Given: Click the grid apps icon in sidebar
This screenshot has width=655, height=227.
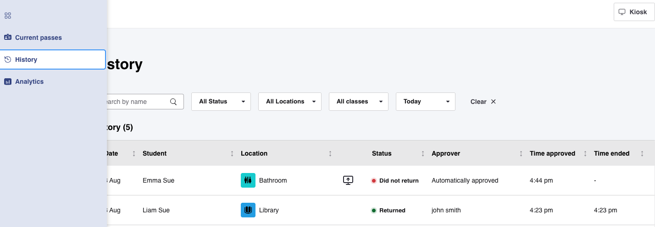Looking at the screenshot, I should point(8,16).
